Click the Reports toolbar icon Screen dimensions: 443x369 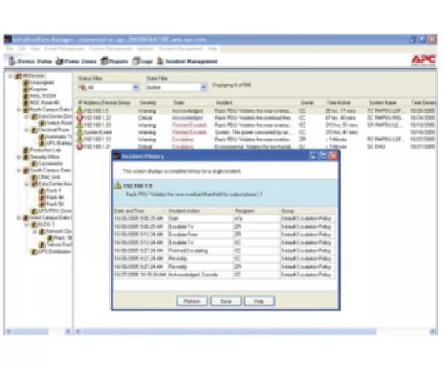pos(105,61)
